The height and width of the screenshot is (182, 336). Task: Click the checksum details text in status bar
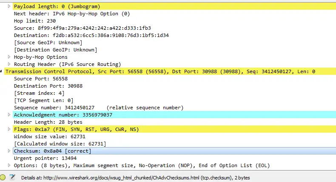click(x=136, y=177)
